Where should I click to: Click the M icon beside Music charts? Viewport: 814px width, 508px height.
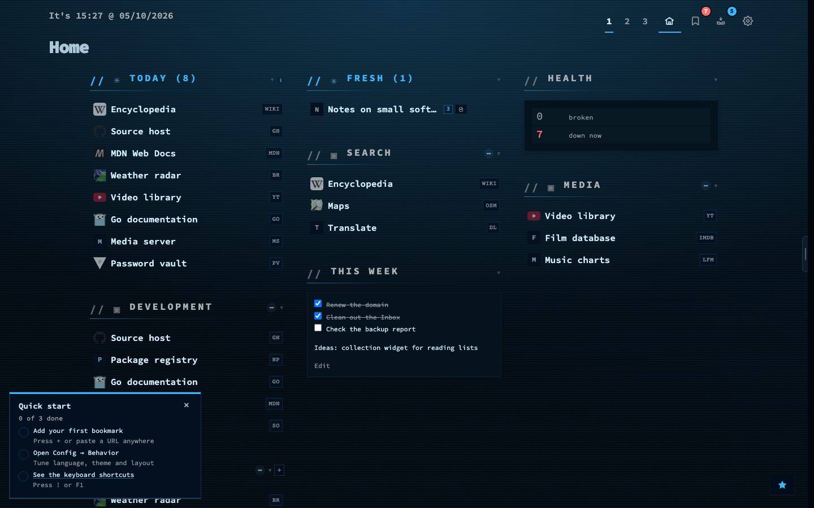coord(534,260)
